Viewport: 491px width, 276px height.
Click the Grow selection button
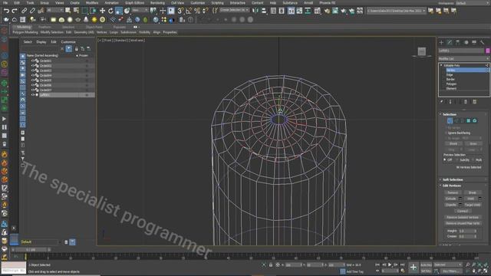pyautogui.click(x=473, y=143)
